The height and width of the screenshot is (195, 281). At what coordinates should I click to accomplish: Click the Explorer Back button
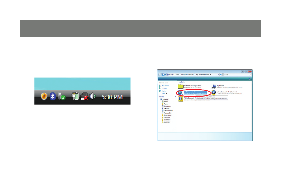(x=160, y=75)
